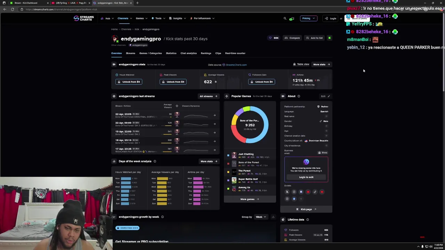
Task: Switch to the Rankings tab
Action: click(x=206, y=53)
